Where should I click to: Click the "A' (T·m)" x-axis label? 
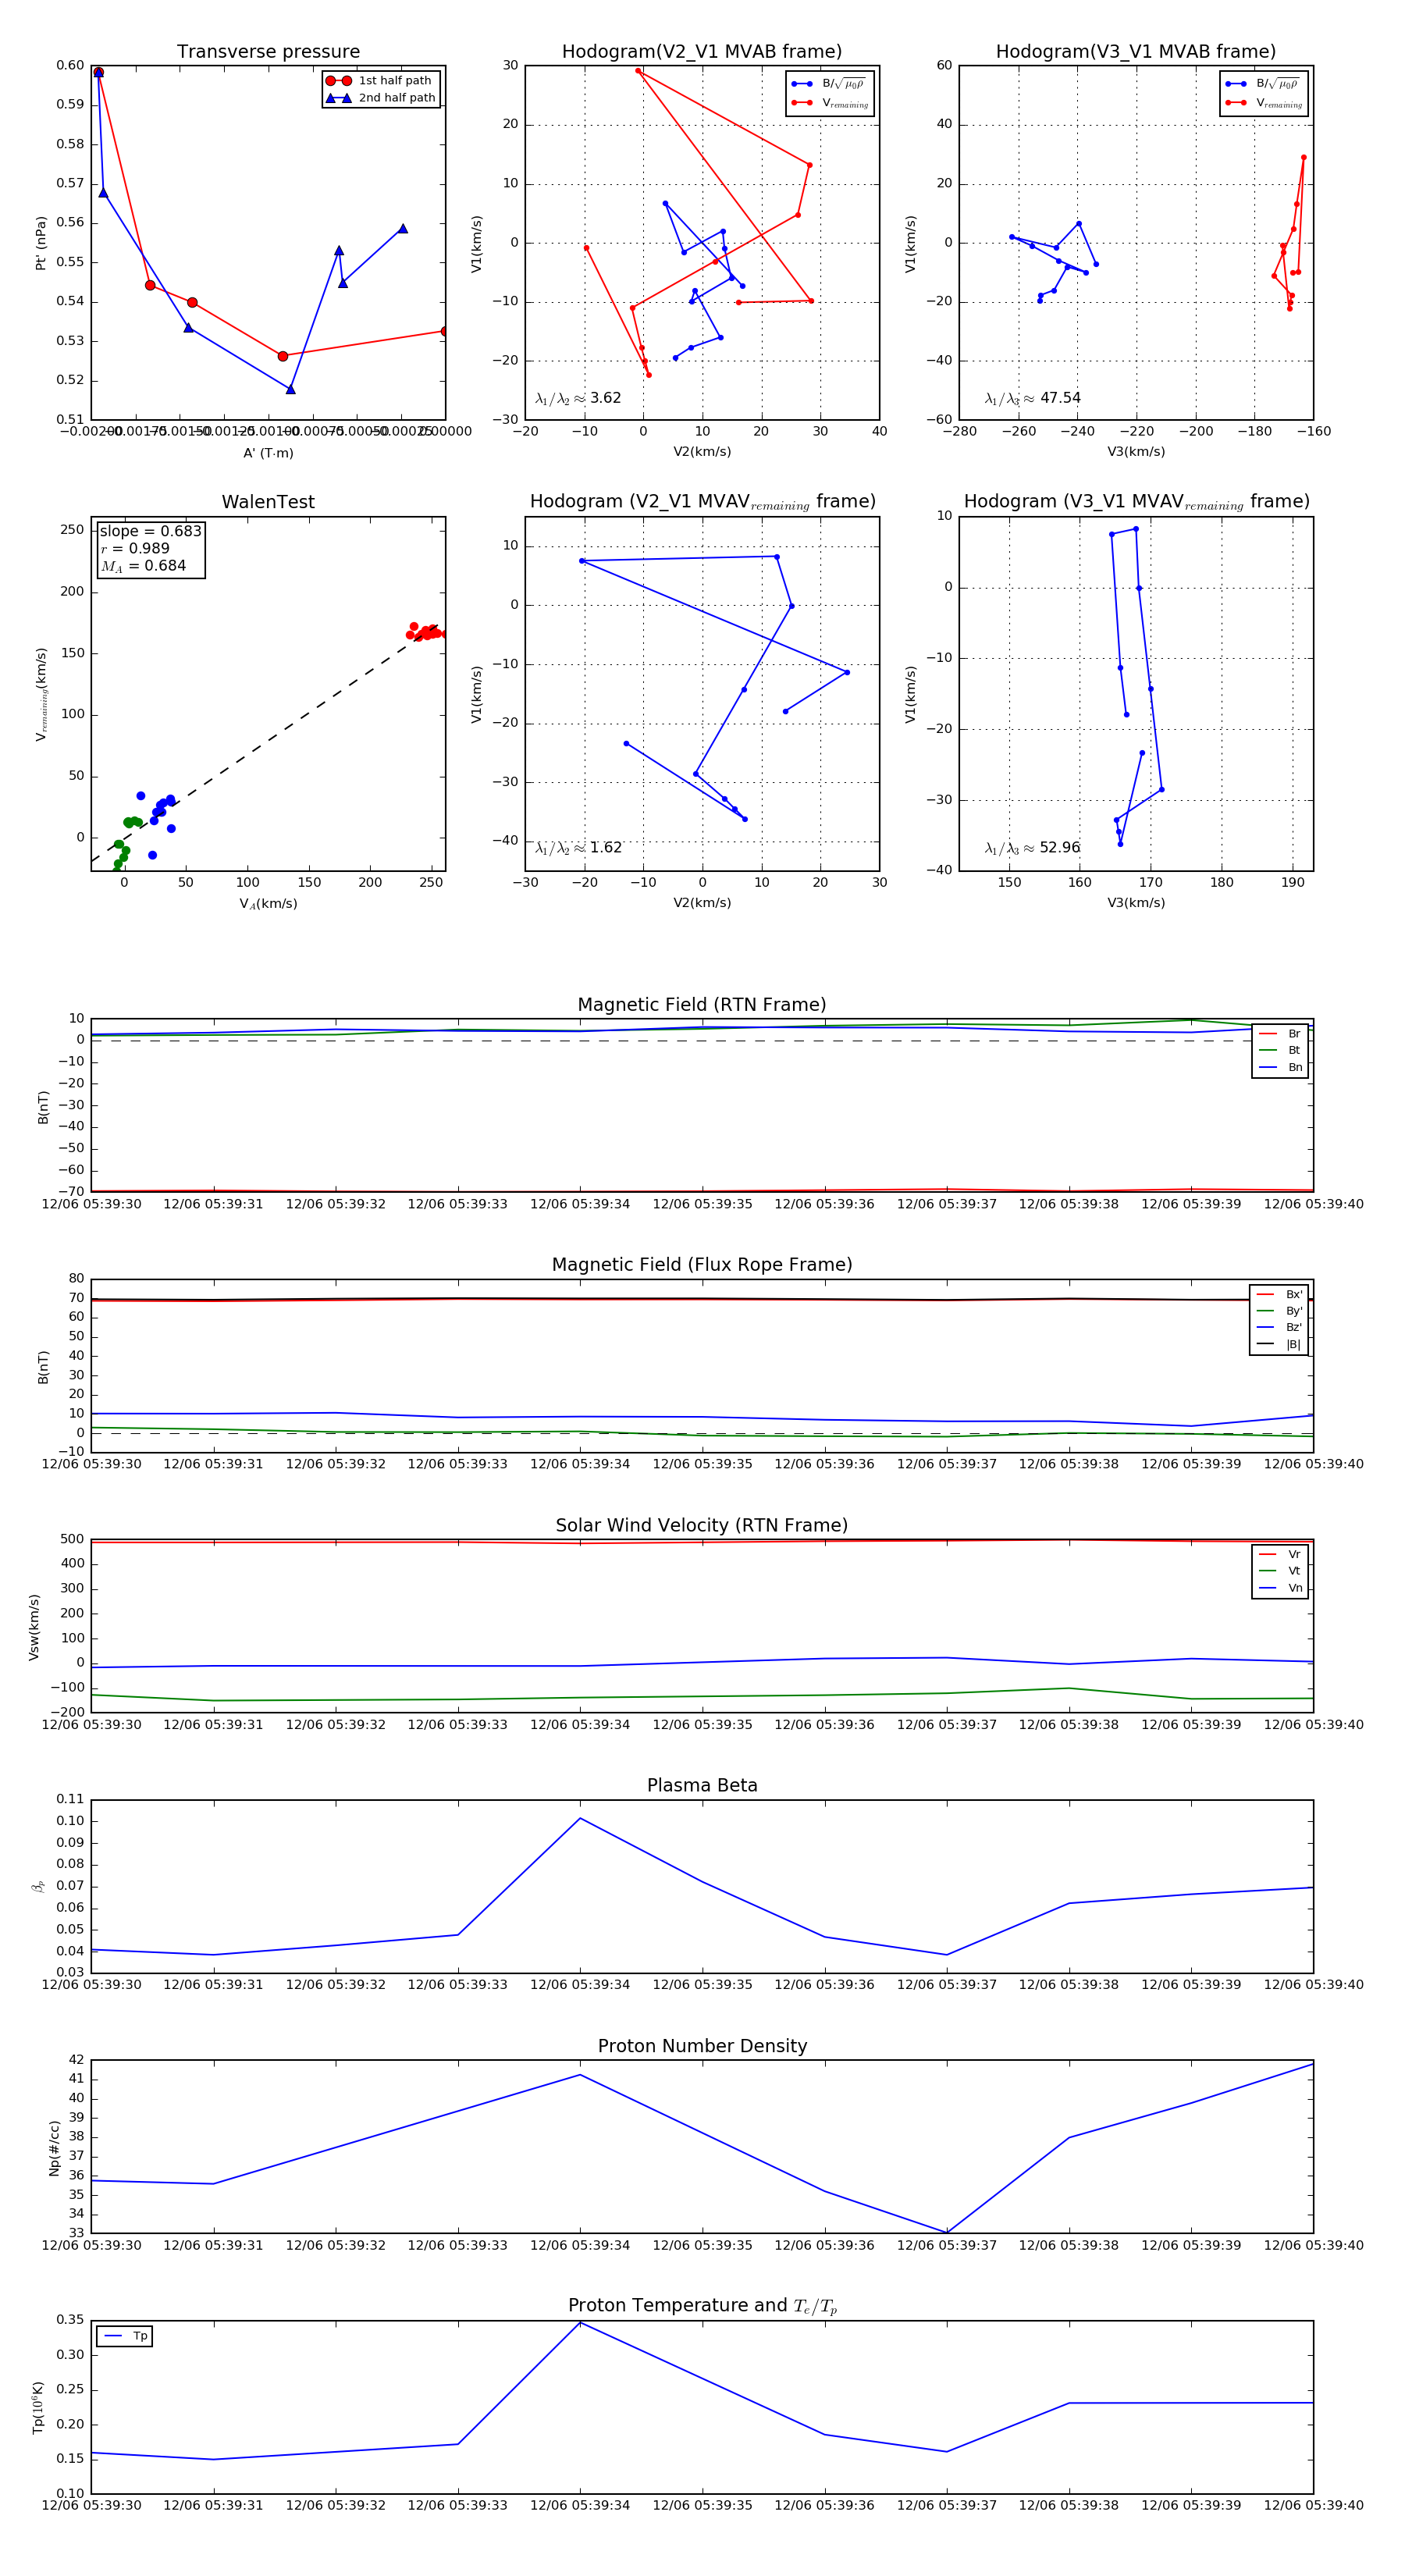(x=268, y=453)
